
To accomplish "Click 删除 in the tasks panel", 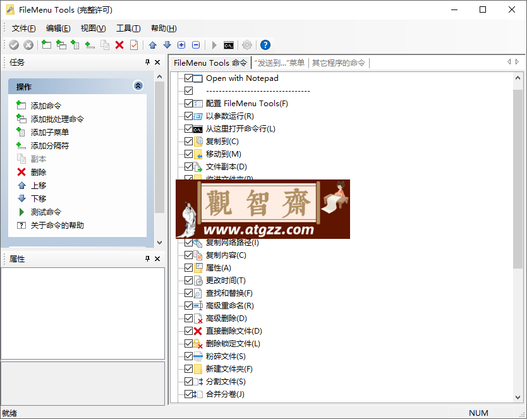I will (39, 172).
